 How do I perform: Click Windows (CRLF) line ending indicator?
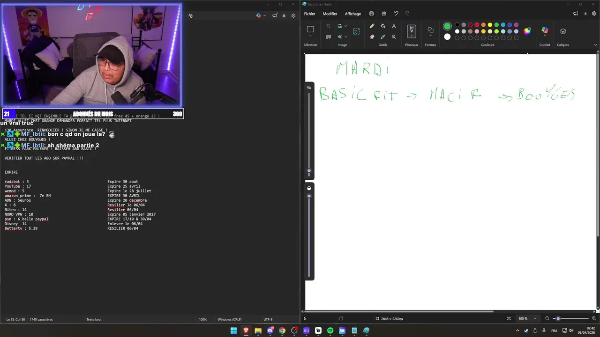tap(229, 319)
